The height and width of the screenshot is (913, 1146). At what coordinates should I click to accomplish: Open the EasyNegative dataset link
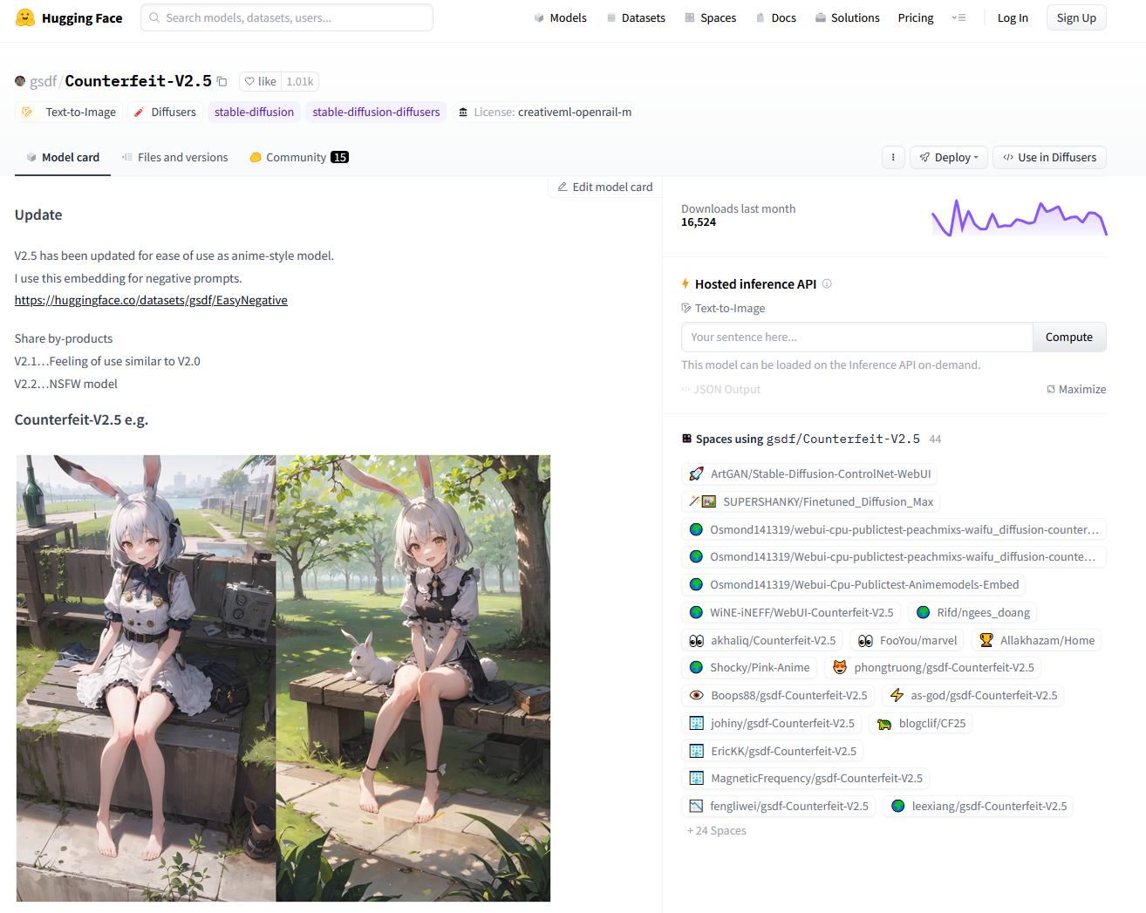151,300
